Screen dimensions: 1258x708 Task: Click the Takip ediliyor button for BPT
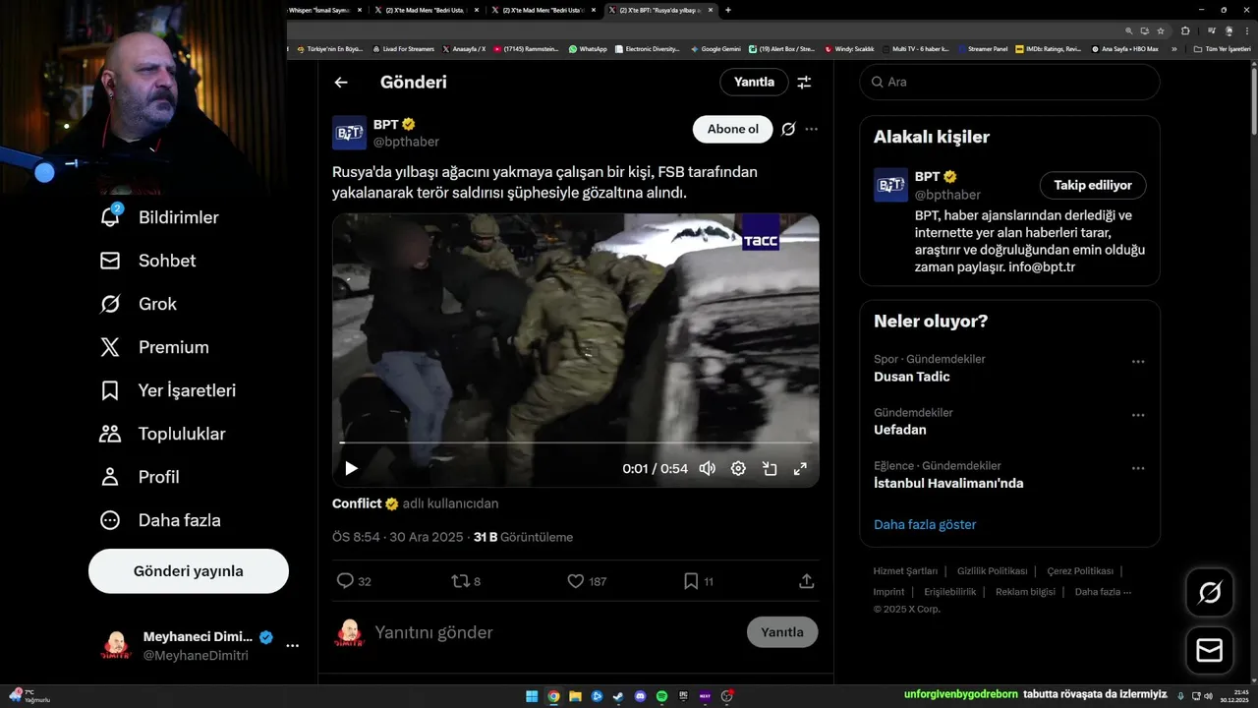tap(1093, 185)
